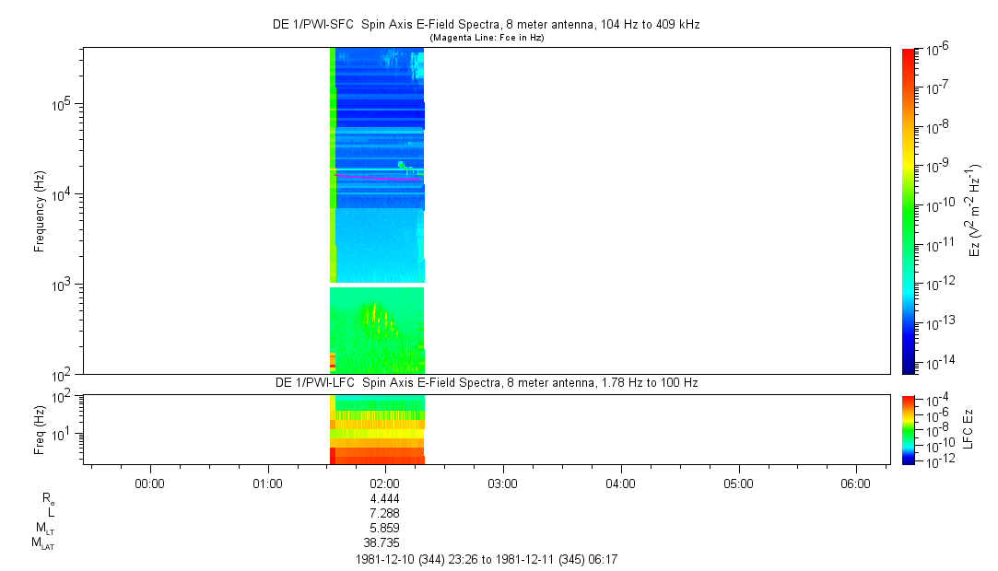
Task: Select the 04:00 time tick label
Action: [x=620, y=483]
